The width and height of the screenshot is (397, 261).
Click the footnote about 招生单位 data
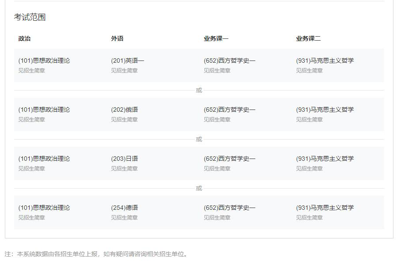tap(96, 254)
